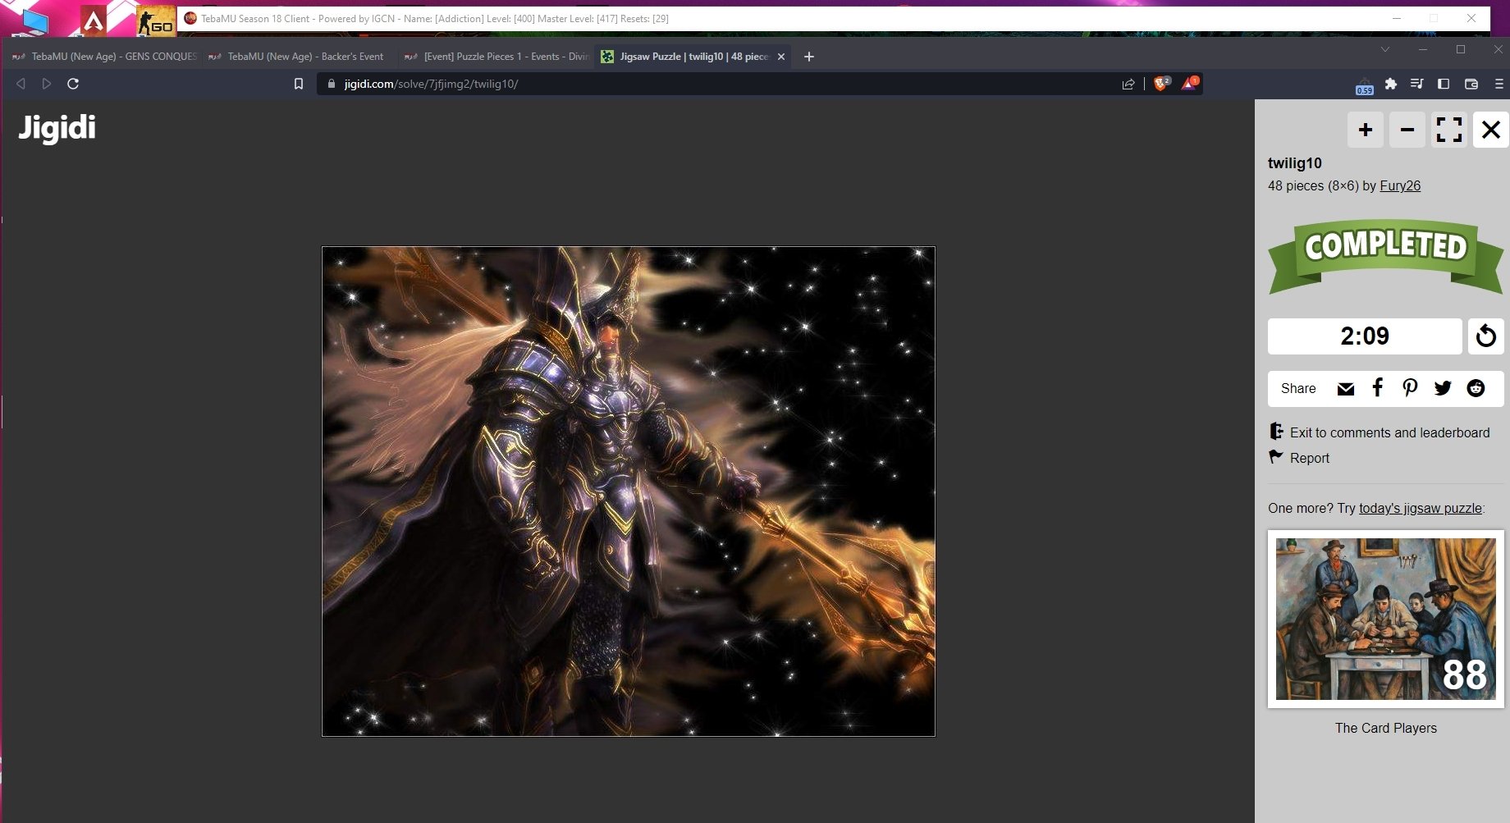Viewport: 1510px width, 823px height.
Task: Open the extensions puzzle-piece menu
Action: click(1391, 84)
